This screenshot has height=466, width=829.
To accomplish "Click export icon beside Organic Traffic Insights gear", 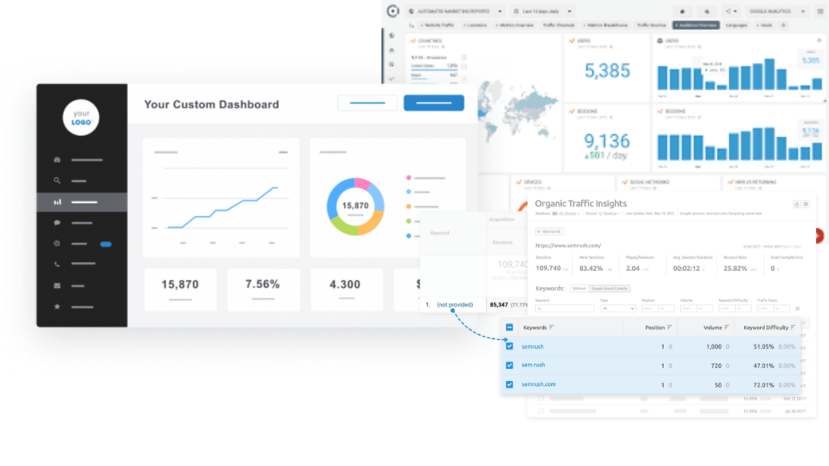I will point(797,204).
